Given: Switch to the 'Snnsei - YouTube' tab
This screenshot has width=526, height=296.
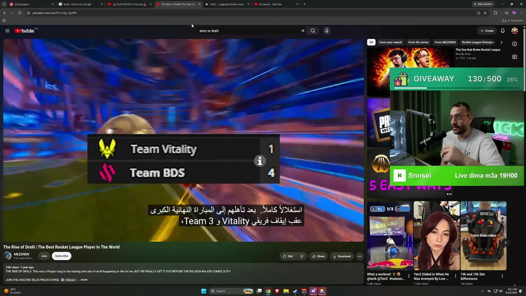Looking at the screenshot, I should point(276,4).
